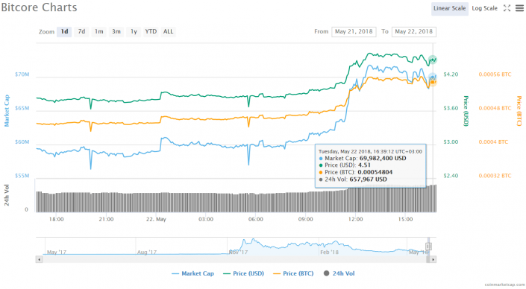Screen dimensions: 526x289
Task: Click green Price USD endpoint marker
Action: 433,60
